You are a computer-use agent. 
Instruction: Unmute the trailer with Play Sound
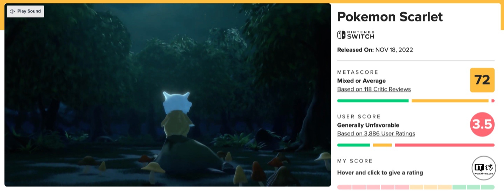pos(25,11)
